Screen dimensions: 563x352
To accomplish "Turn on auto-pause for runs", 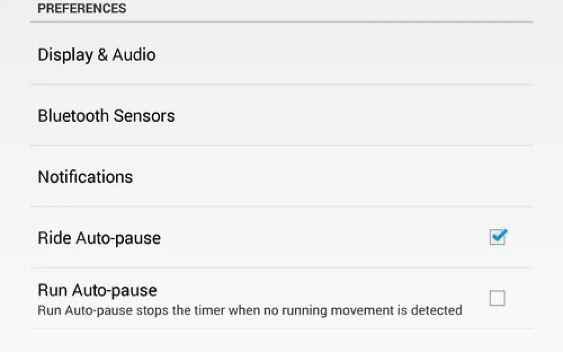I will click(497, 298).
